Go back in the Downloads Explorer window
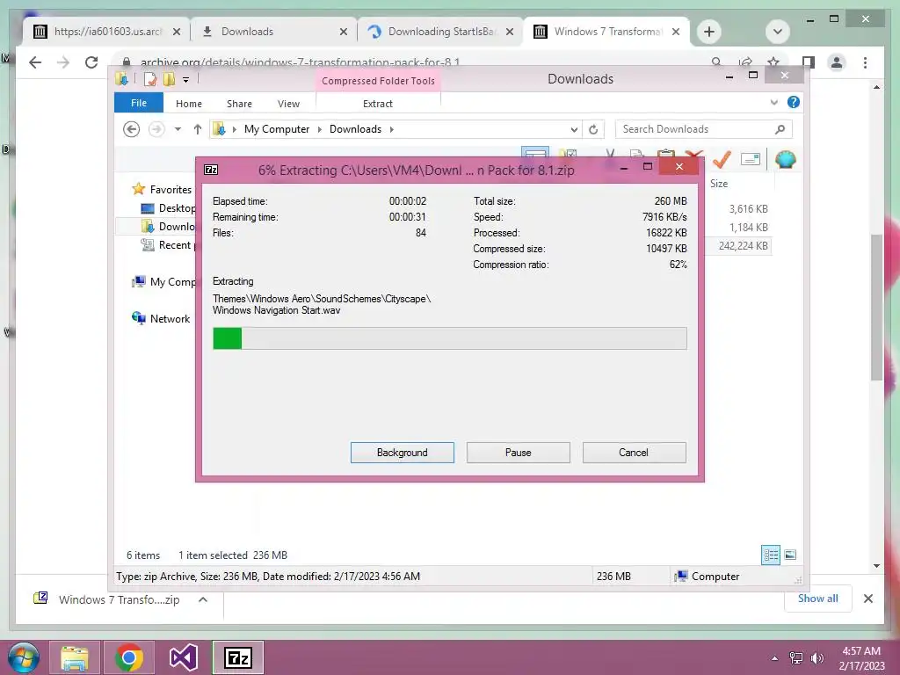 click(x=132, y=129)
